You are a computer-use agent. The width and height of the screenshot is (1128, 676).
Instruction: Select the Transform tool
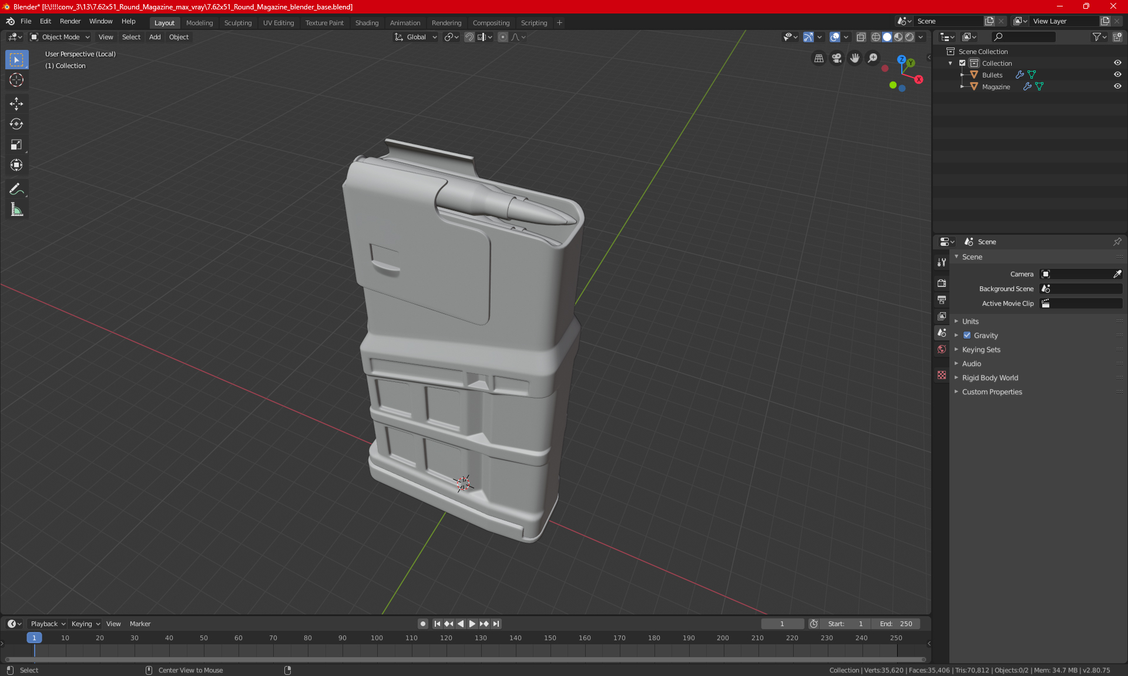(16, 165)
